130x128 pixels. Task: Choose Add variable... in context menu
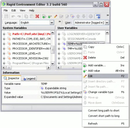(x=105, y=65)
